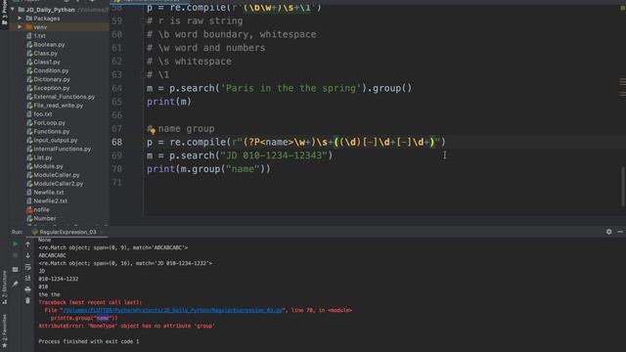The height and width of the screenshot is (352, 626).
Task: Toggle soft-wrap icon in Run console
Action: point(28,267)
